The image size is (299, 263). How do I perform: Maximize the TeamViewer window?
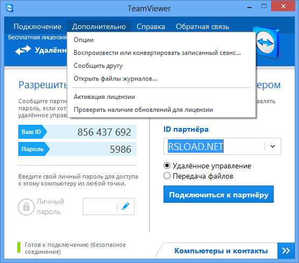pos(264,6)
